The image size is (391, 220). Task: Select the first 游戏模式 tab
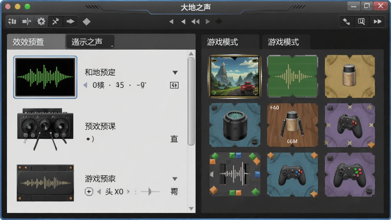coord(230,42)
